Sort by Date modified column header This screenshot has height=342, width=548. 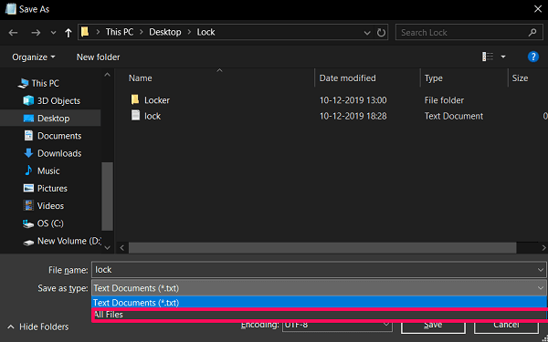click(347, 78)
